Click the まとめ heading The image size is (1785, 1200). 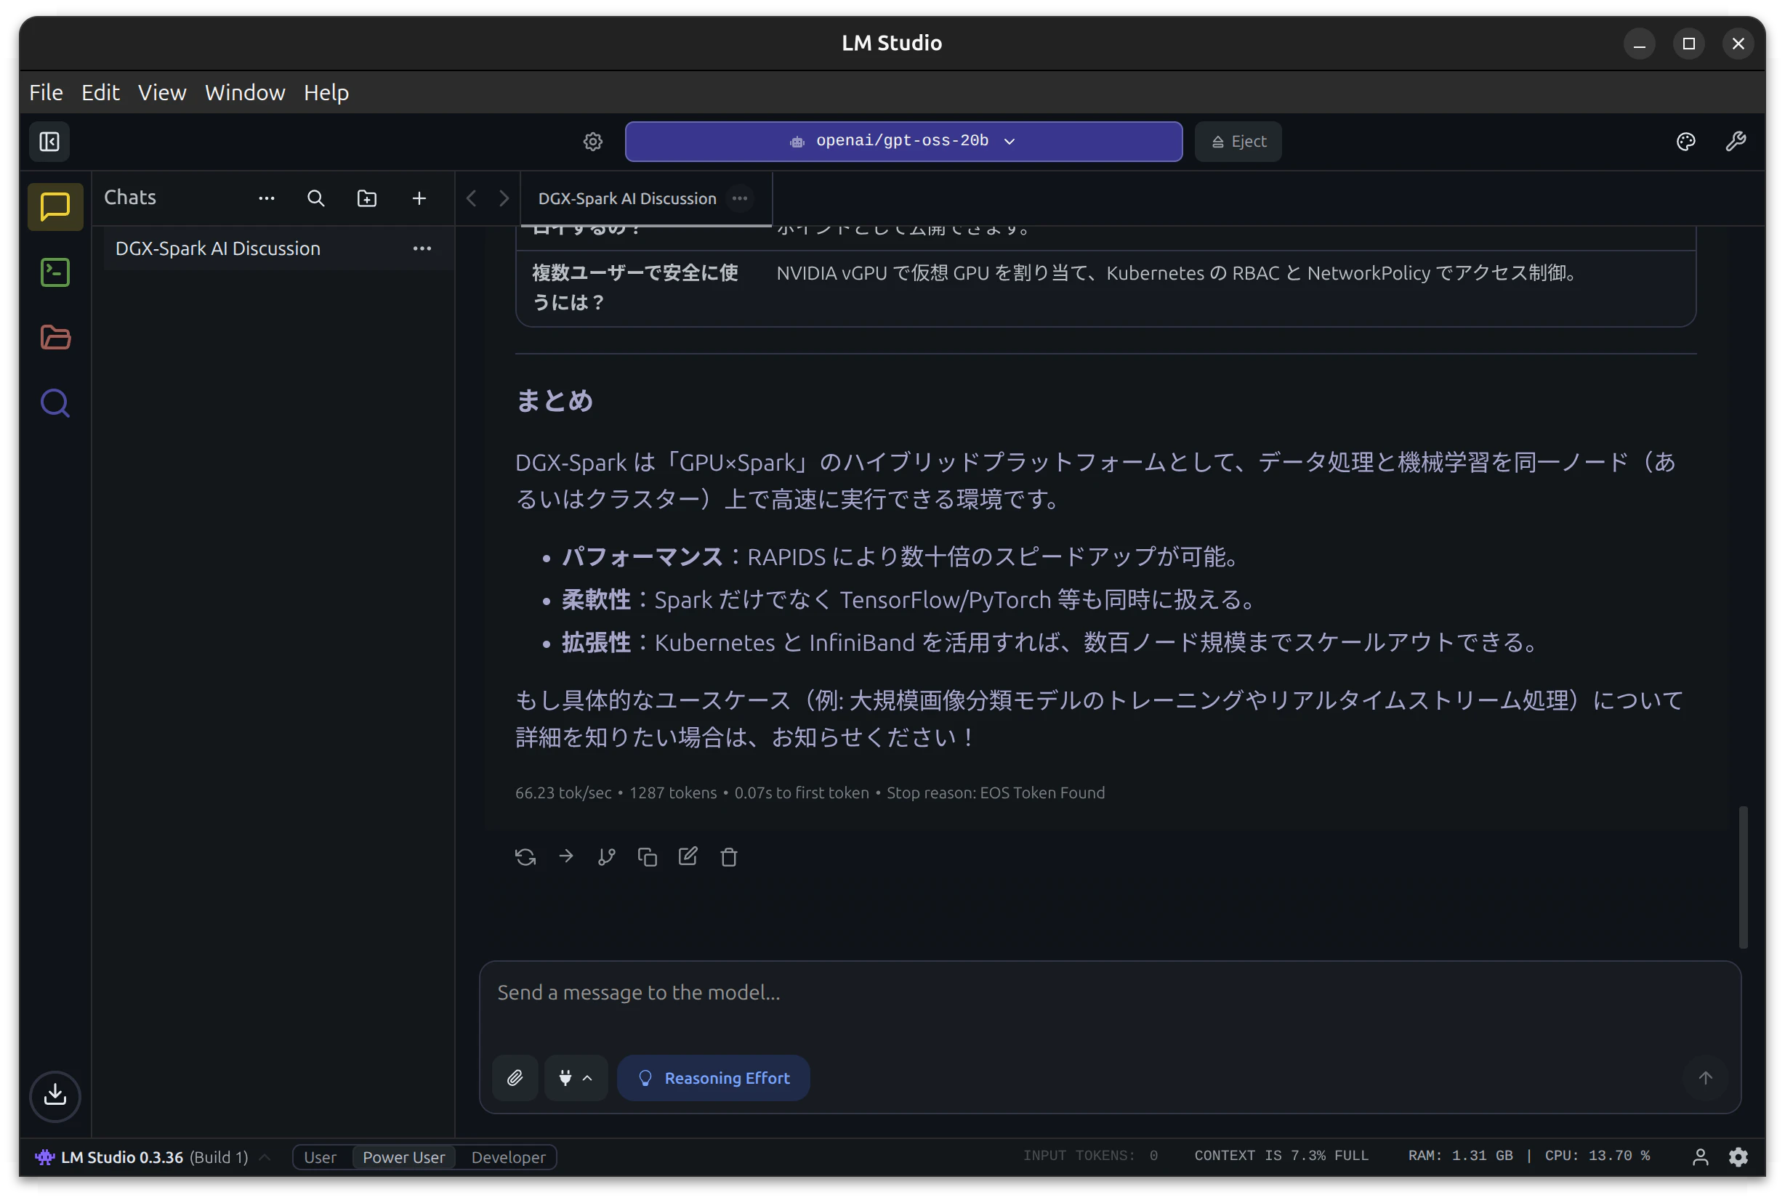(555, 400)
